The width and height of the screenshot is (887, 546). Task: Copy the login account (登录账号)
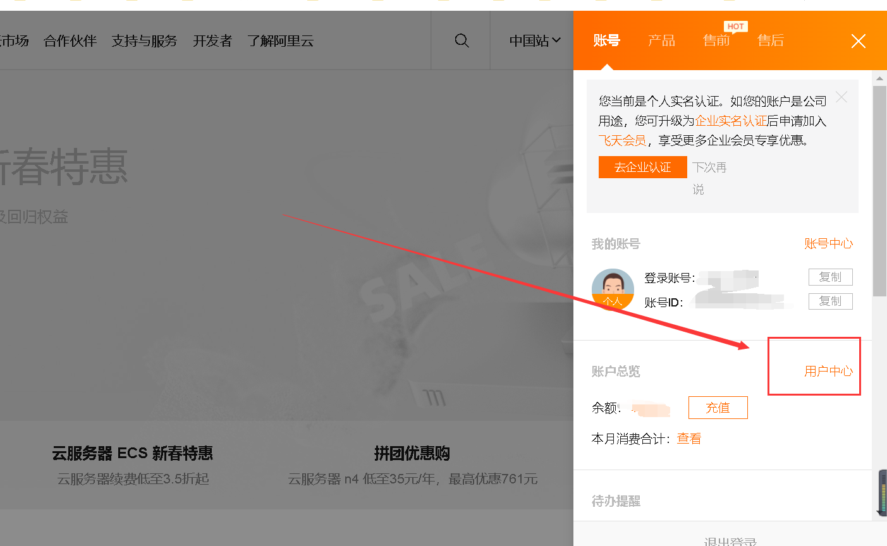tap(830, 277)
